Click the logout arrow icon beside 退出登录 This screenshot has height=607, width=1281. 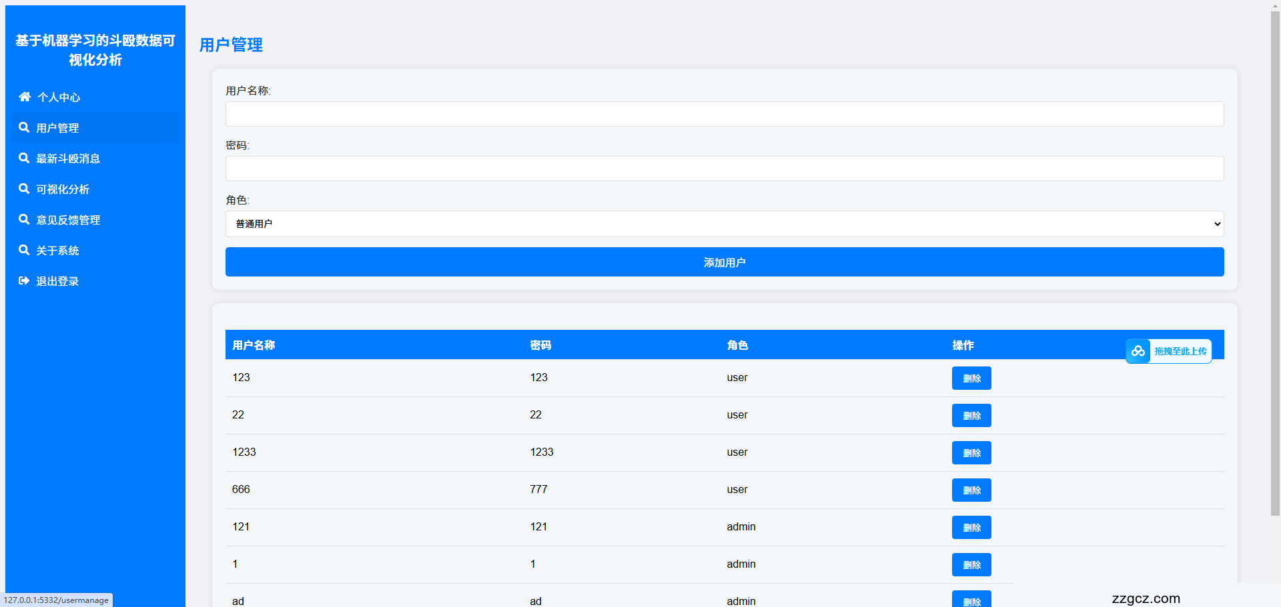[24, 281]
